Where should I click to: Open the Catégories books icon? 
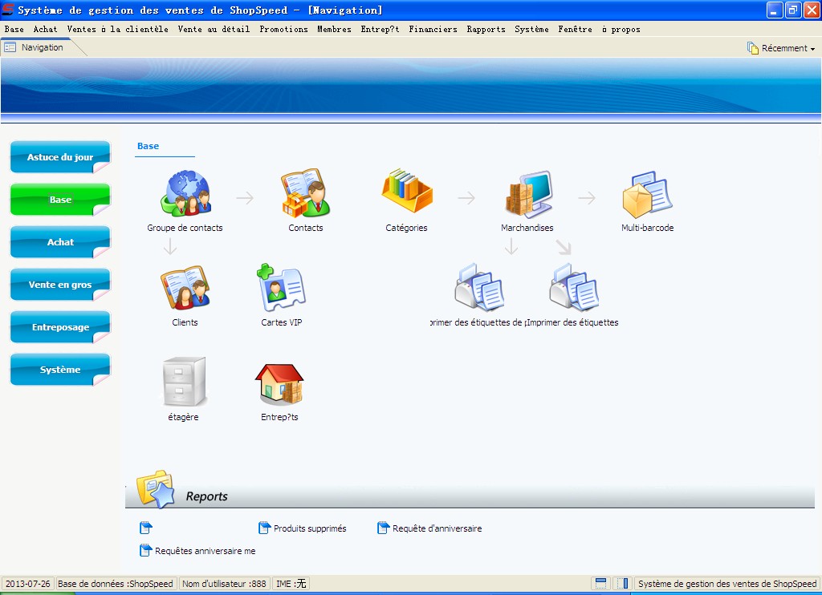pos(407,191)
